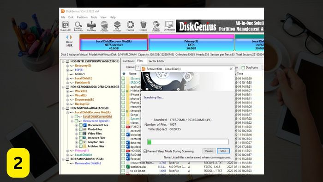The image size is (323, 182).
Task: Click the HD0 INTEL SSD disk icon
Action: [67, 61]
